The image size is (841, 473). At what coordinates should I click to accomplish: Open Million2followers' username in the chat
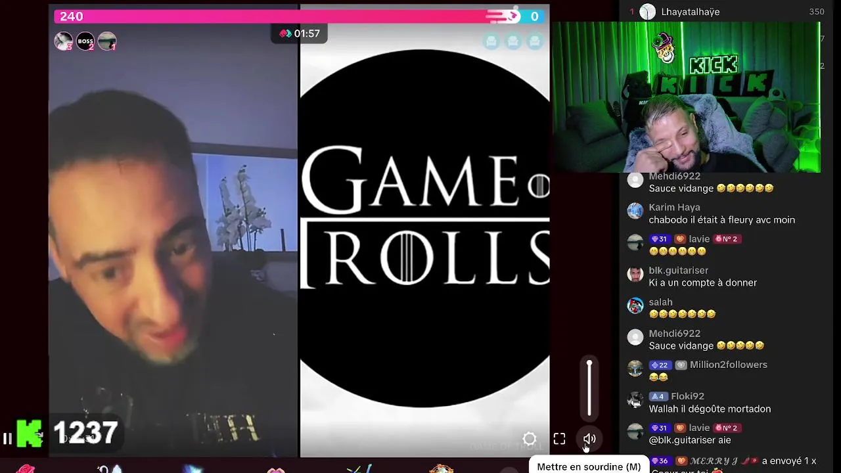(x=728, y=365)
